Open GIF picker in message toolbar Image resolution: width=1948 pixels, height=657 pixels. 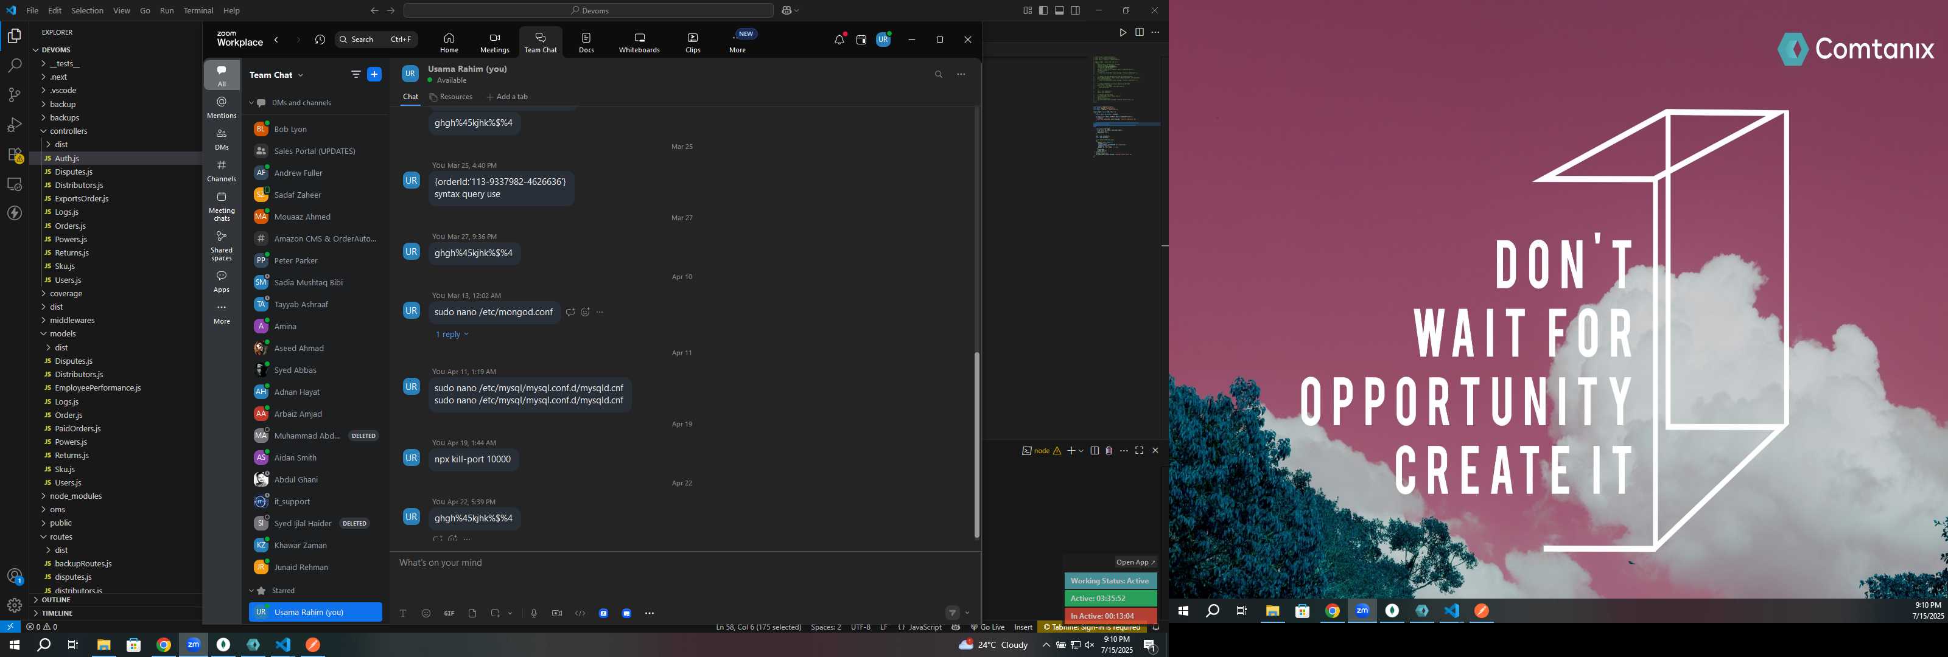449,613
